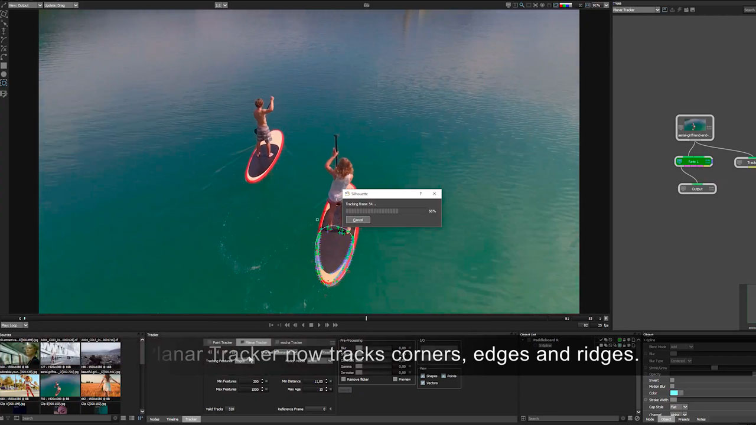Switch to the Timeline tab
The height and width of the screenshot is (425, 756).
point(172,419)
